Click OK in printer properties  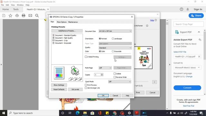pyautogui.click(x=103, y=95)
